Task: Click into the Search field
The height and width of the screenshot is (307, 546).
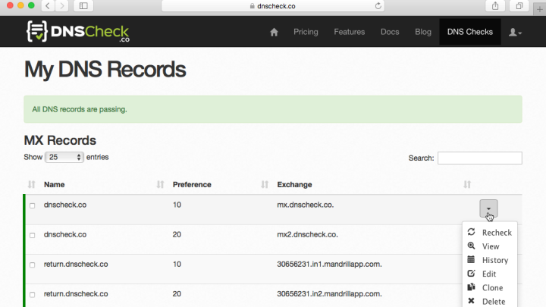Action: point(480,158)
